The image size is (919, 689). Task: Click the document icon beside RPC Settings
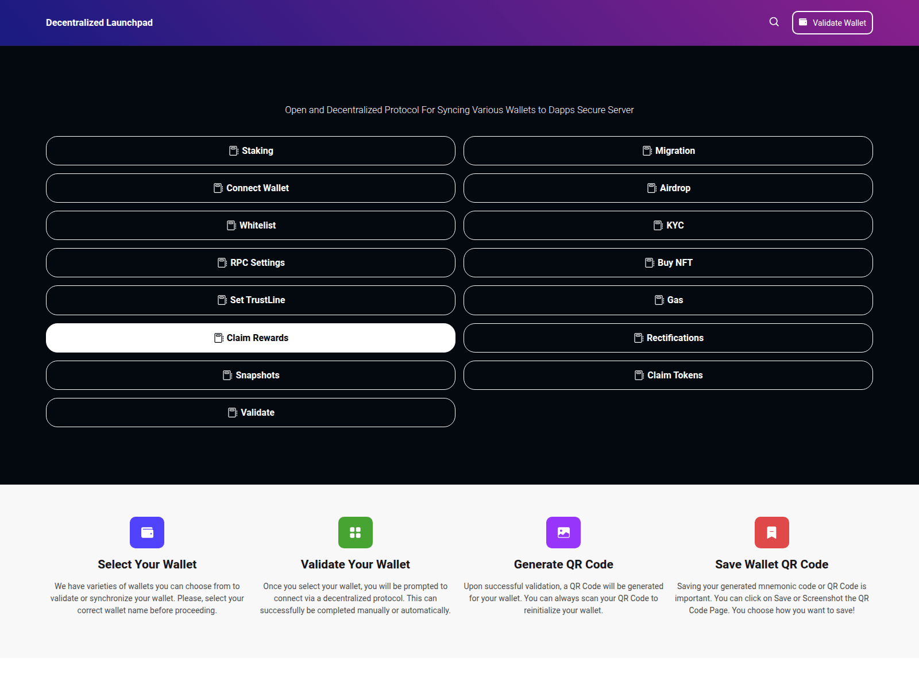(x=222, y=262)
